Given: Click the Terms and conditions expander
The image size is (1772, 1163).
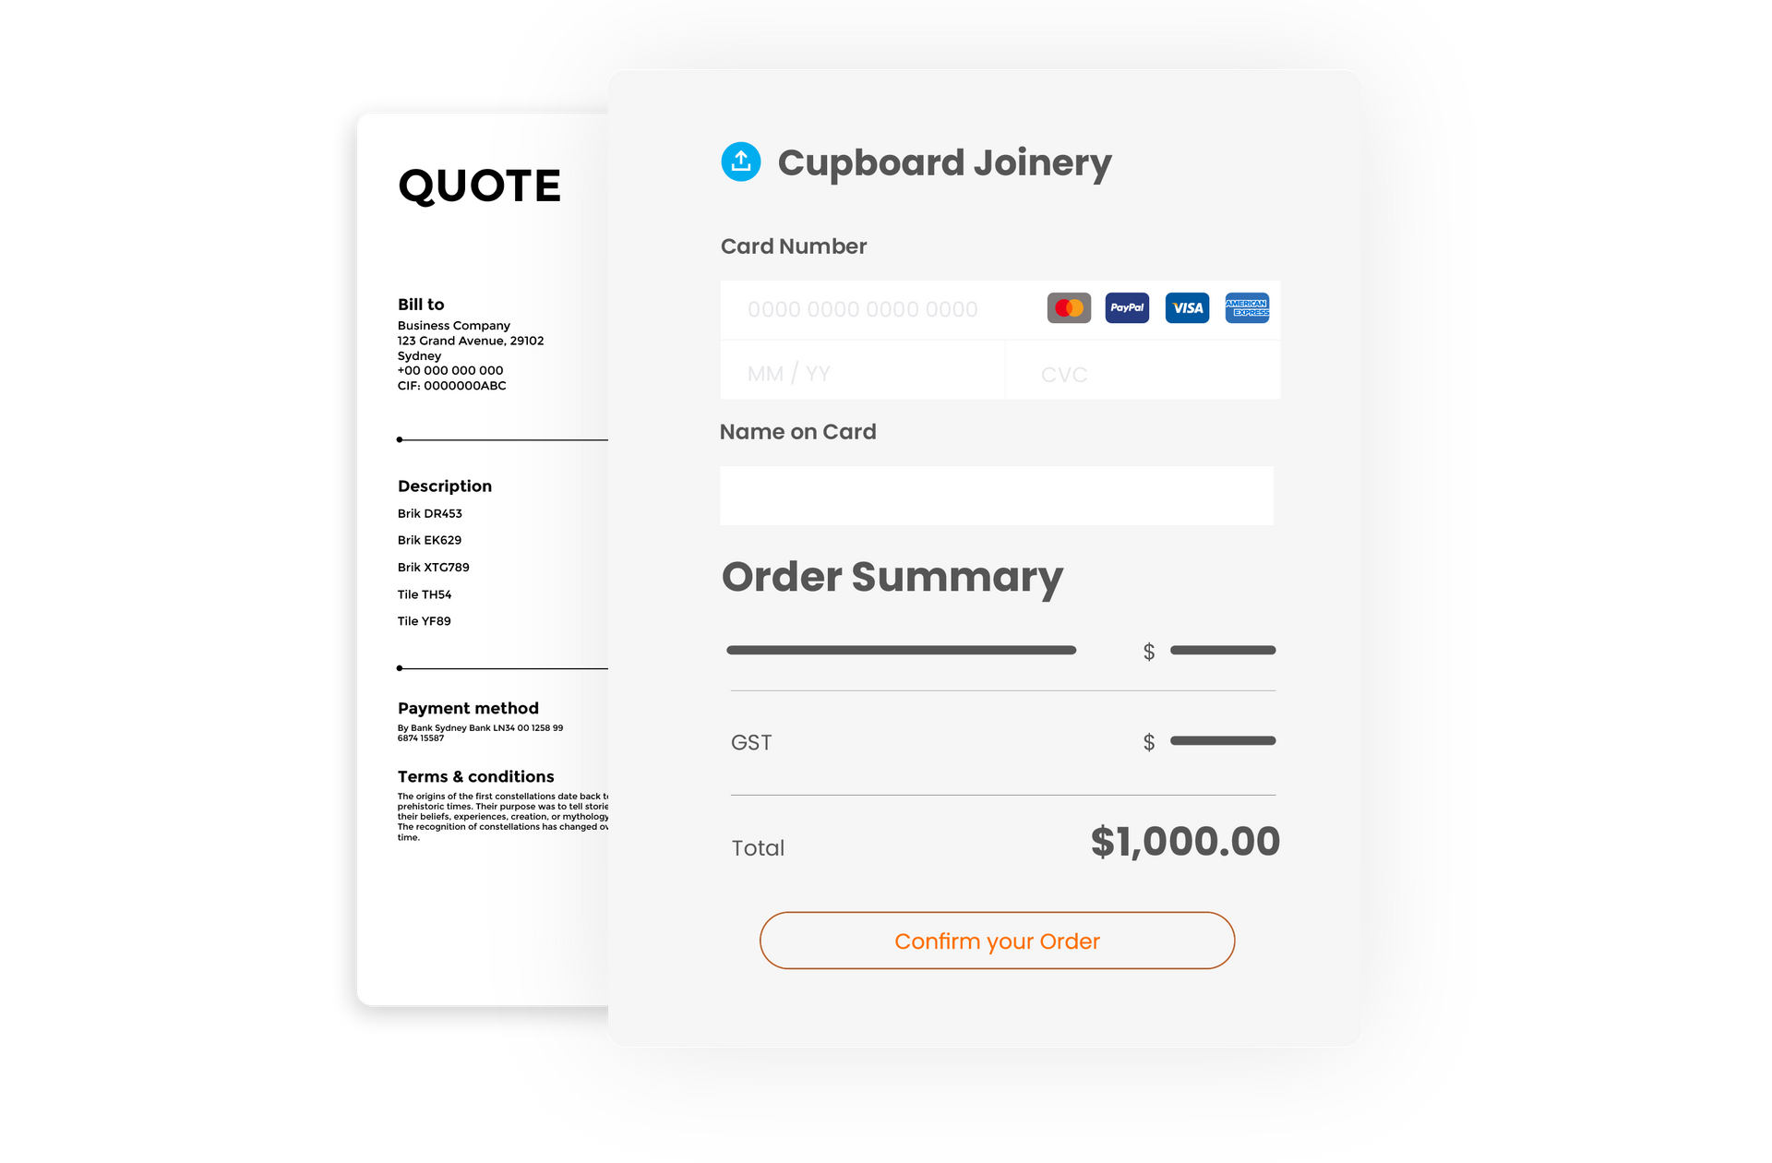Looking at the screenshot, I should point(474,776).
